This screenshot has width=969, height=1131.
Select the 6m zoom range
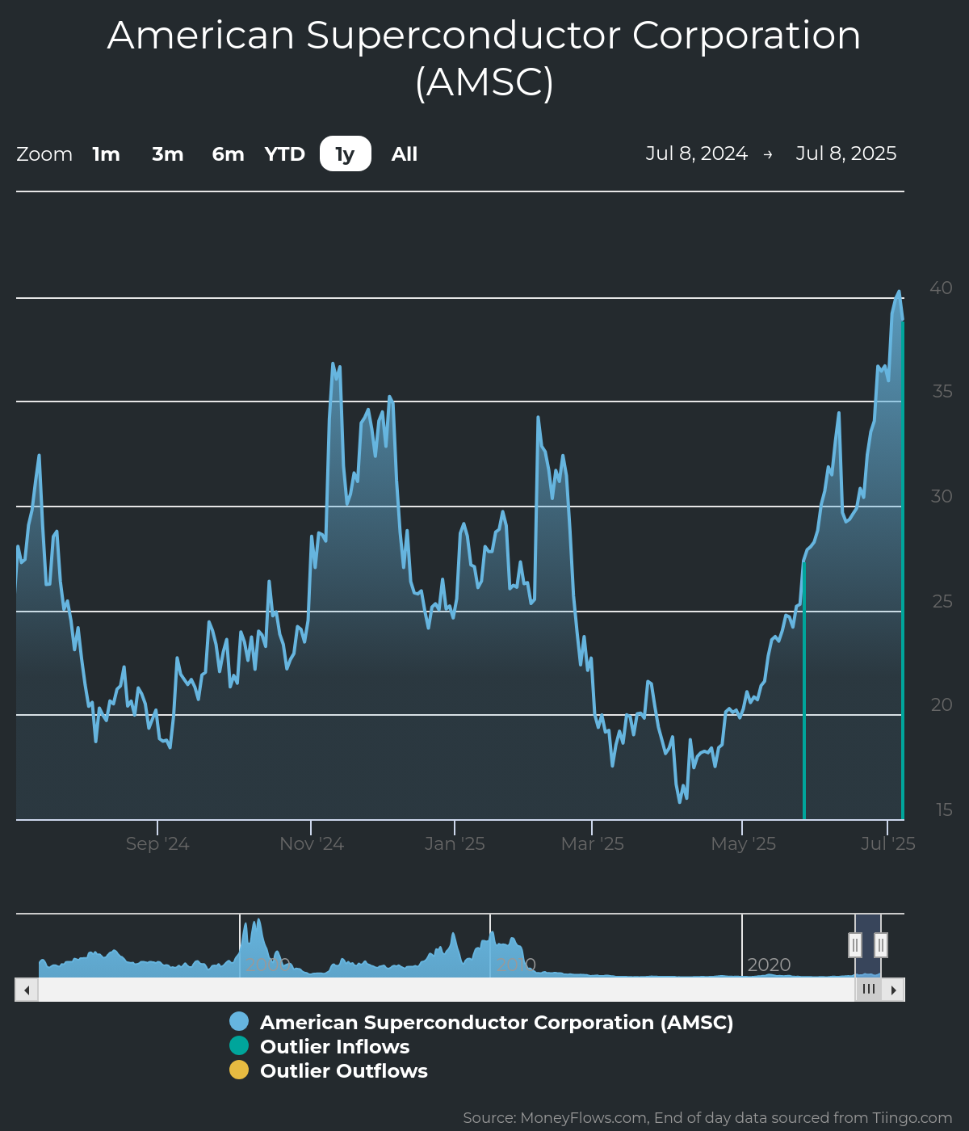coord(228,154)
